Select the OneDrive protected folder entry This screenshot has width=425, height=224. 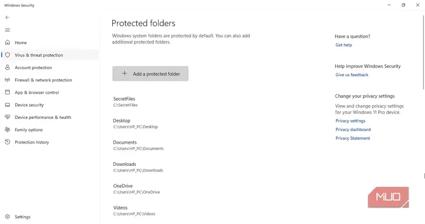(137, 189)
